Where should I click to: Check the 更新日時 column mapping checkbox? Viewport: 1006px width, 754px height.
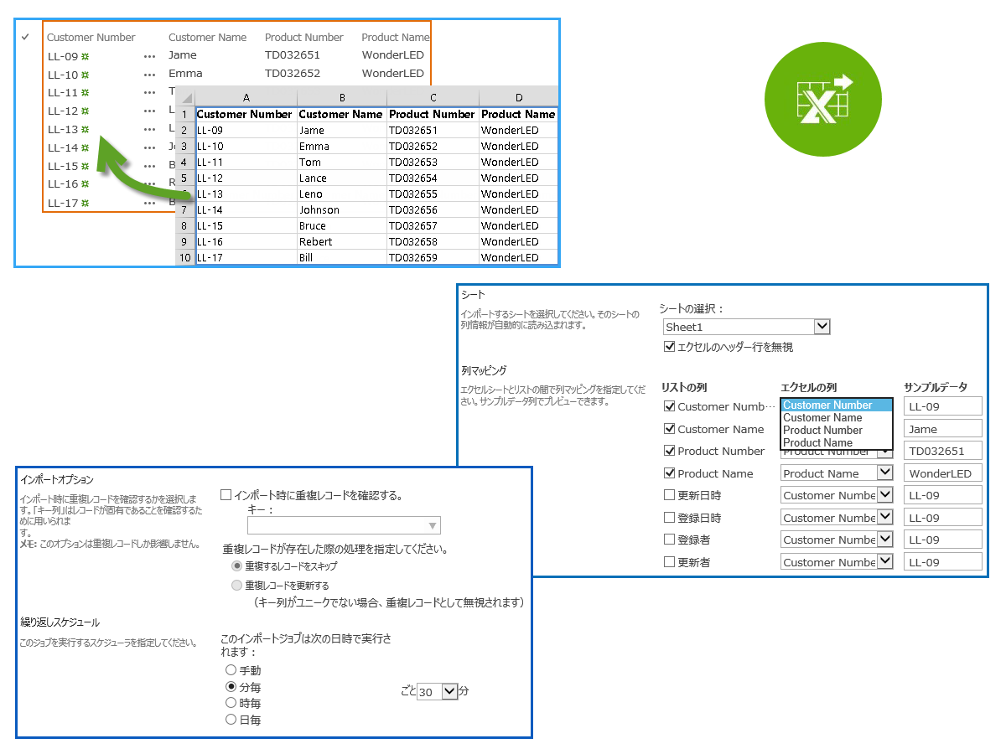(x=669, y=495)
